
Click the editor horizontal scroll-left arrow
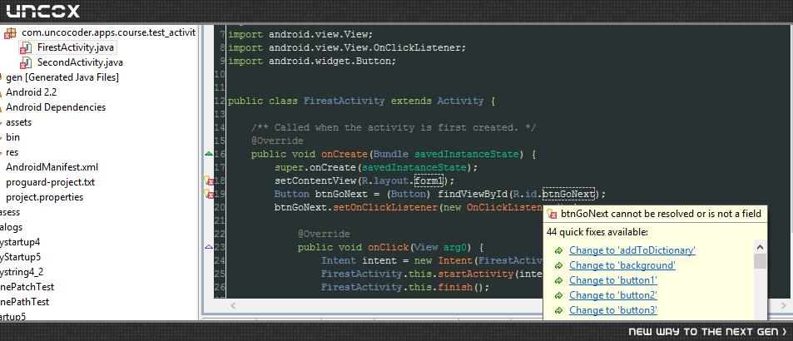(x=233, y=305)
